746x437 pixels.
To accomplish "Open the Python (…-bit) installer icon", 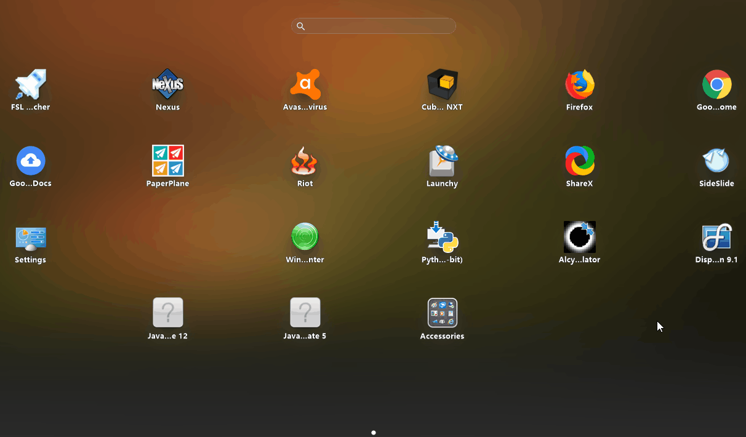I will [x=443, y=237].
